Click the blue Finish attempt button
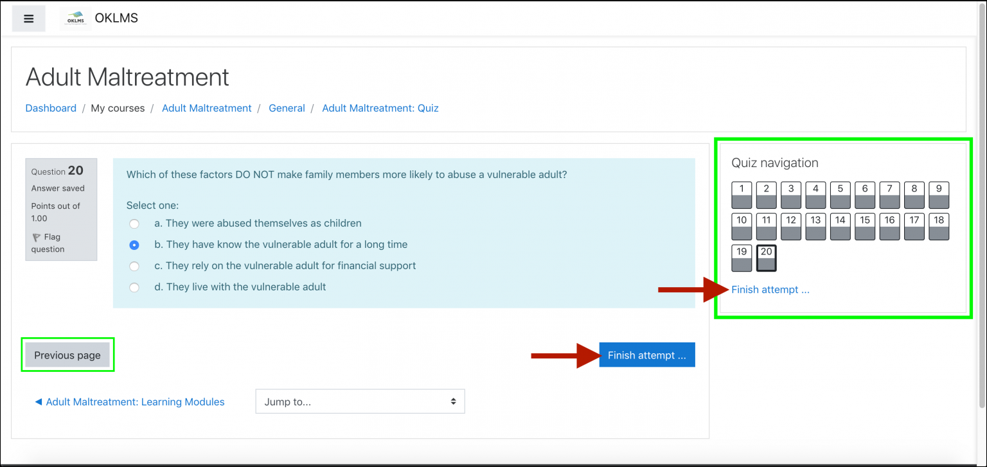The width and height of the screenshot is (987, 467). pyautogui.click(x=646, y=355)
